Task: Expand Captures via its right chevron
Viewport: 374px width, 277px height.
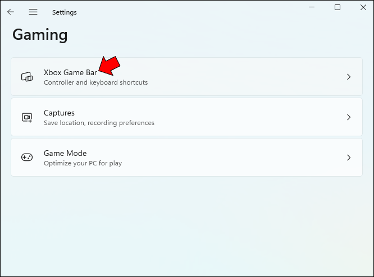Action: pos(349,117)
